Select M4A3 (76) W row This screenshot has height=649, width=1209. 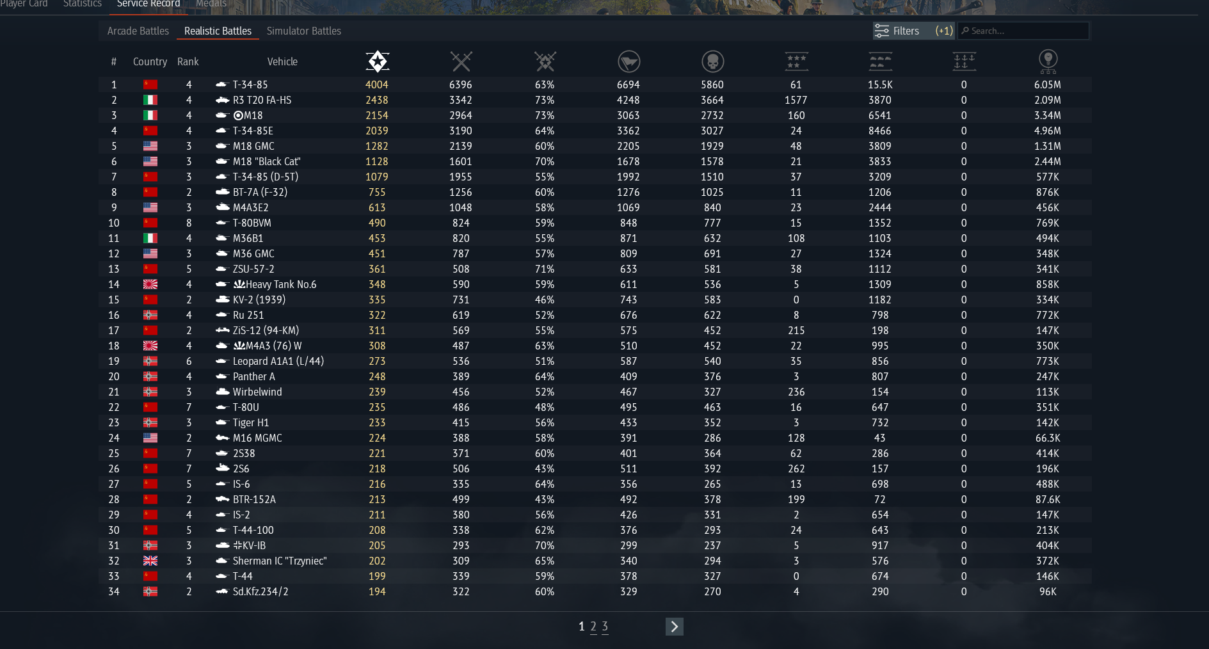[595, 346]
